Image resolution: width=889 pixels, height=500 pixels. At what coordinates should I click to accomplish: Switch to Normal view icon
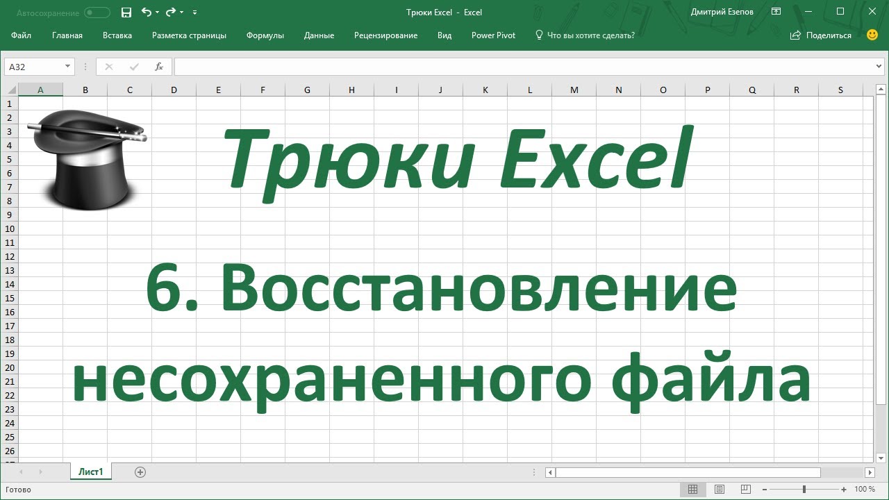pyautogui.click(x=692, y=490)
